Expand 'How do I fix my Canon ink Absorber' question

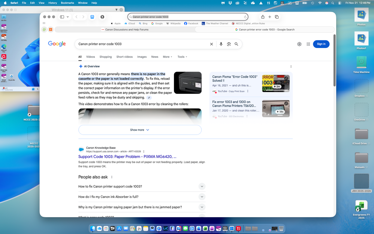pyautogui.click(x=202, y=196)
